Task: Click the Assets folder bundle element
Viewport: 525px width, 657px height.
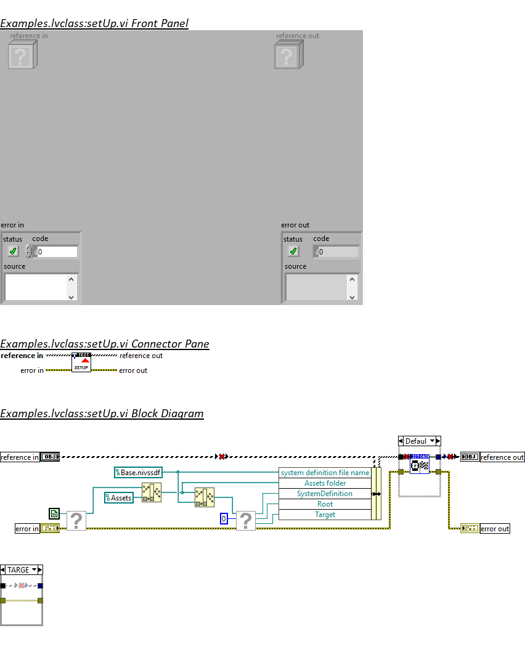Action: pyautogui.click(x=325, y=483)
